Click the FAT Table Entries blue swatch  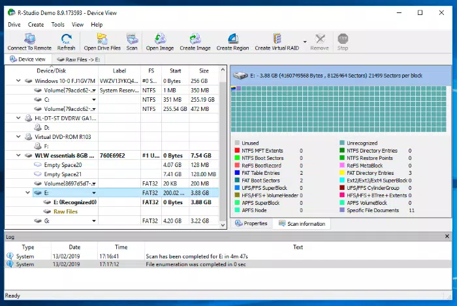pos(237,173)
